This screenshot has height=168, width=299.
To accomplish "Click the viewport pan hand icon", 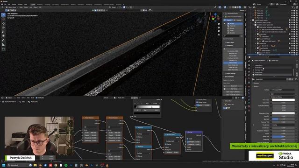I will [x=219, y=28].
